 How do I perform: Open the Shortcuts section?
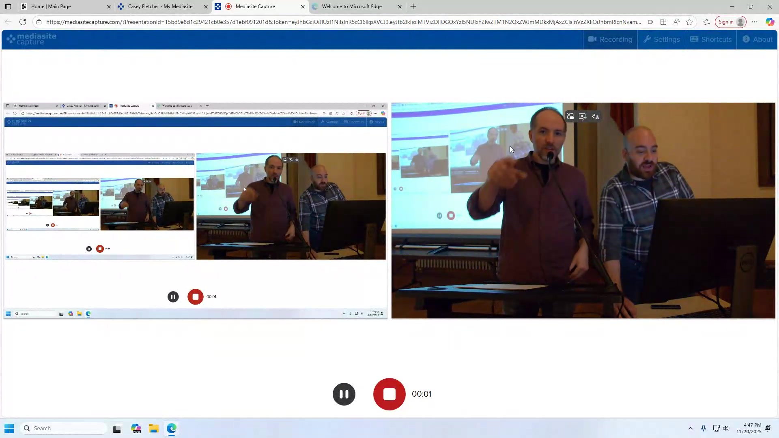click(x=710, y=39)
